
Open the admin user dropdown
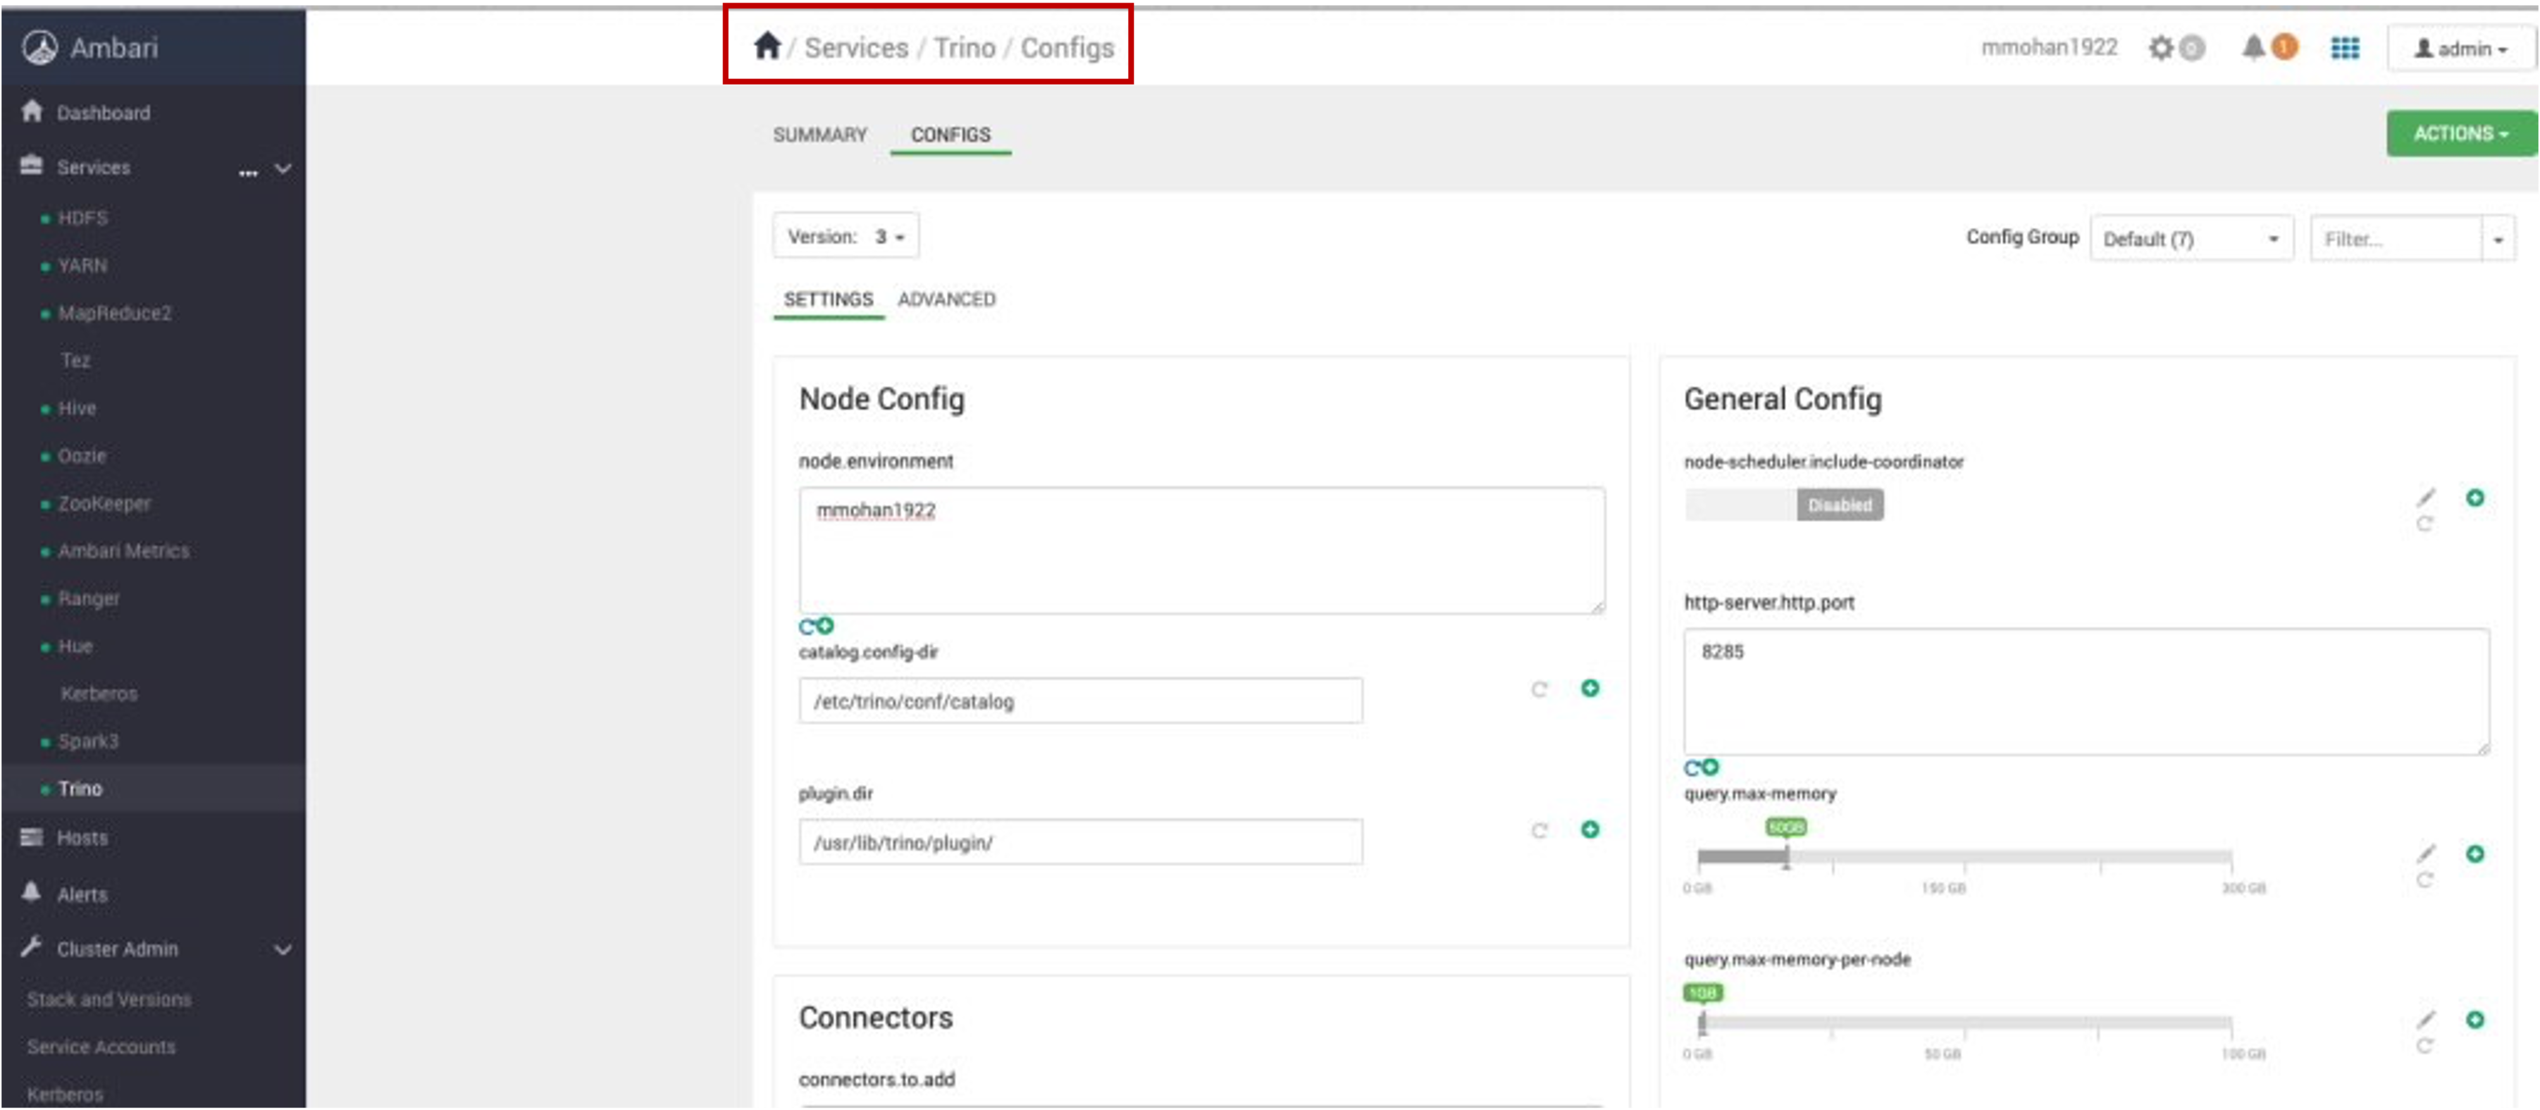click(2460, 48)
